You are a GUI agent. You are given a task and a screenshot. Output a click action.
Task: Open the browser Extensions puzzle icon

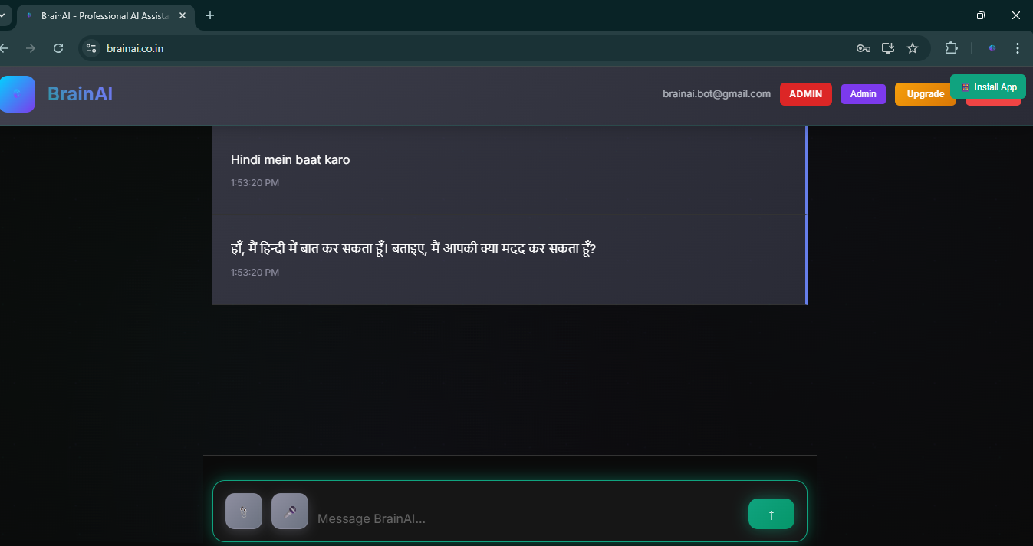click(x=951, y=48)
